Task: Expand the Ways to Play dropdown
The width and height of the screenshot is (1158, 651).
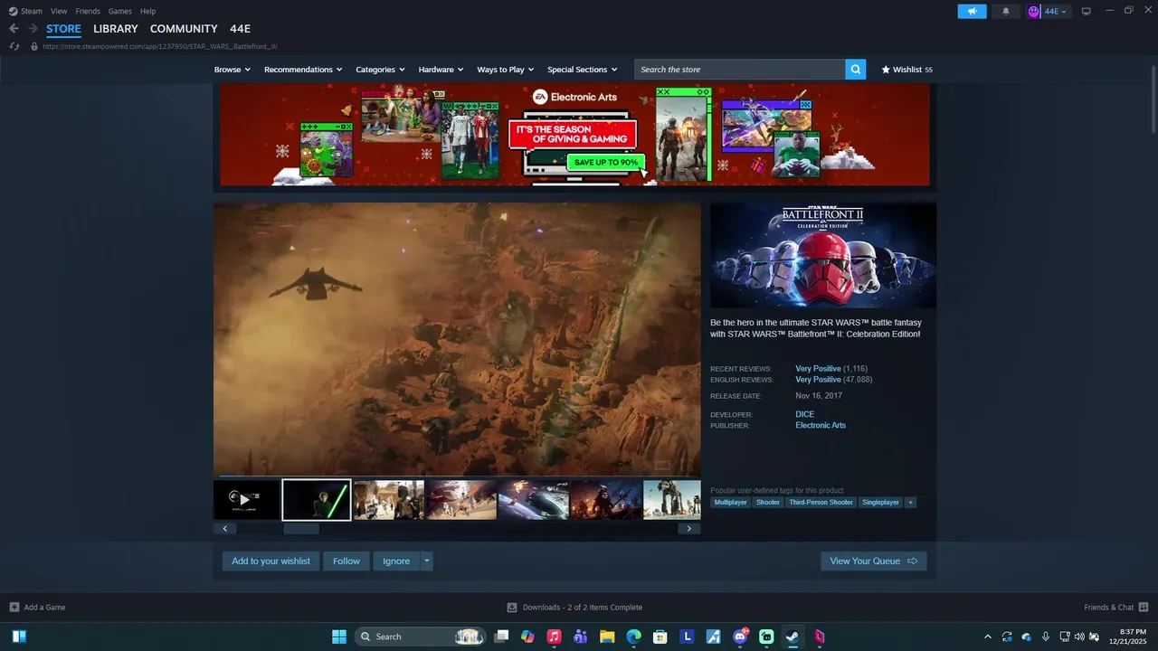Action: 506,70
